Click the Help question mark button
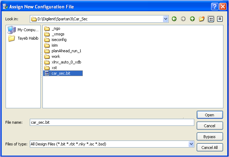 [215, 6]
